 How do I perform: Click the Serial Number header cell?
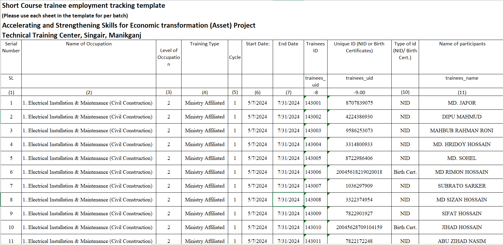(x=11, y=47)
